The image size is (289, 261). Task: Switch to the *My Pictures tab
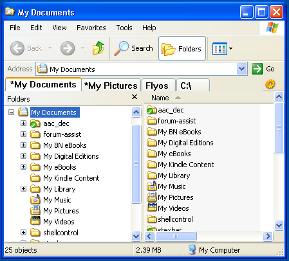(x=111, y=85)
